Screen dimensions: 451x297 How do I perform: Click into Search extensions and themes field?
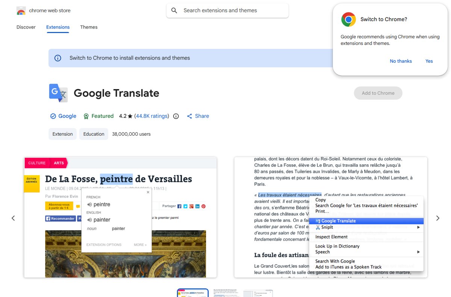tap(227, 11)
